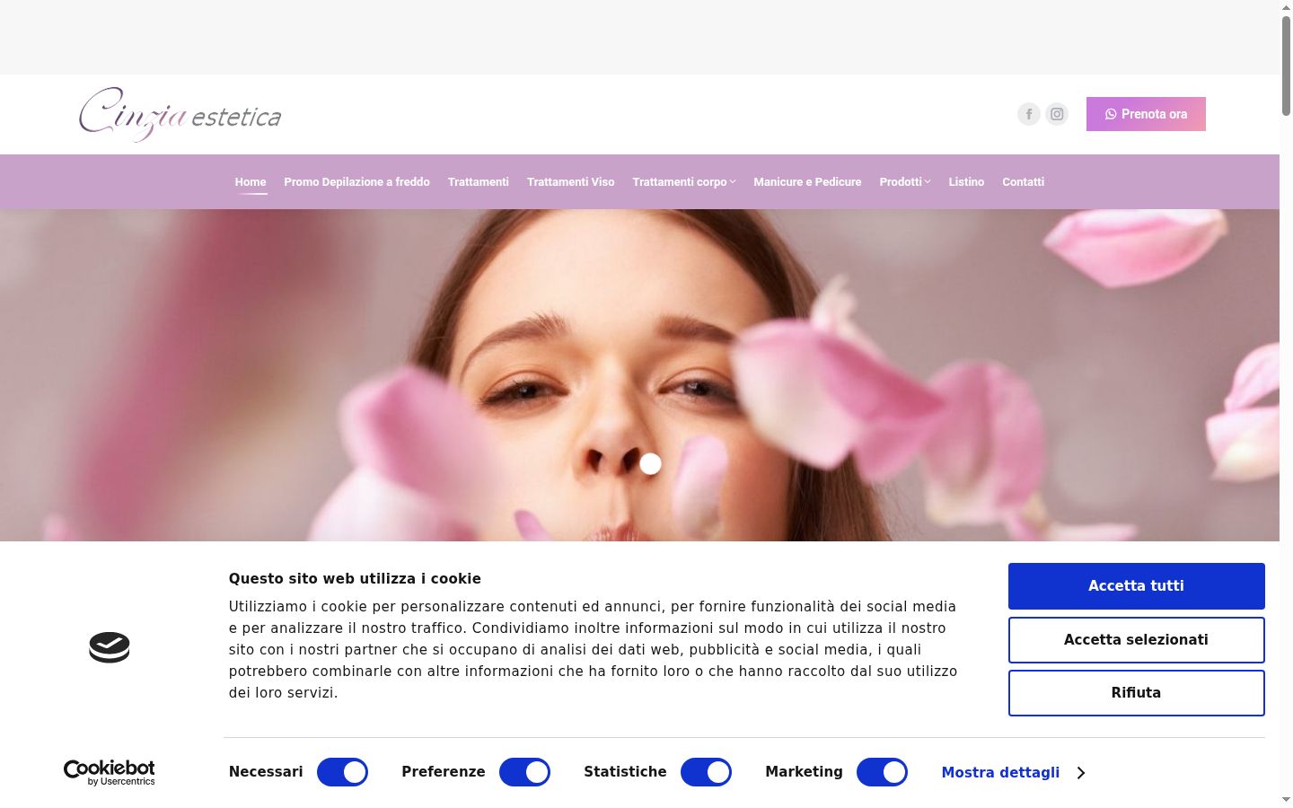The width and height of the screenshot is (1293, 808).
Task: Open the Trattamenti menu item
Action: coord(479,182)
